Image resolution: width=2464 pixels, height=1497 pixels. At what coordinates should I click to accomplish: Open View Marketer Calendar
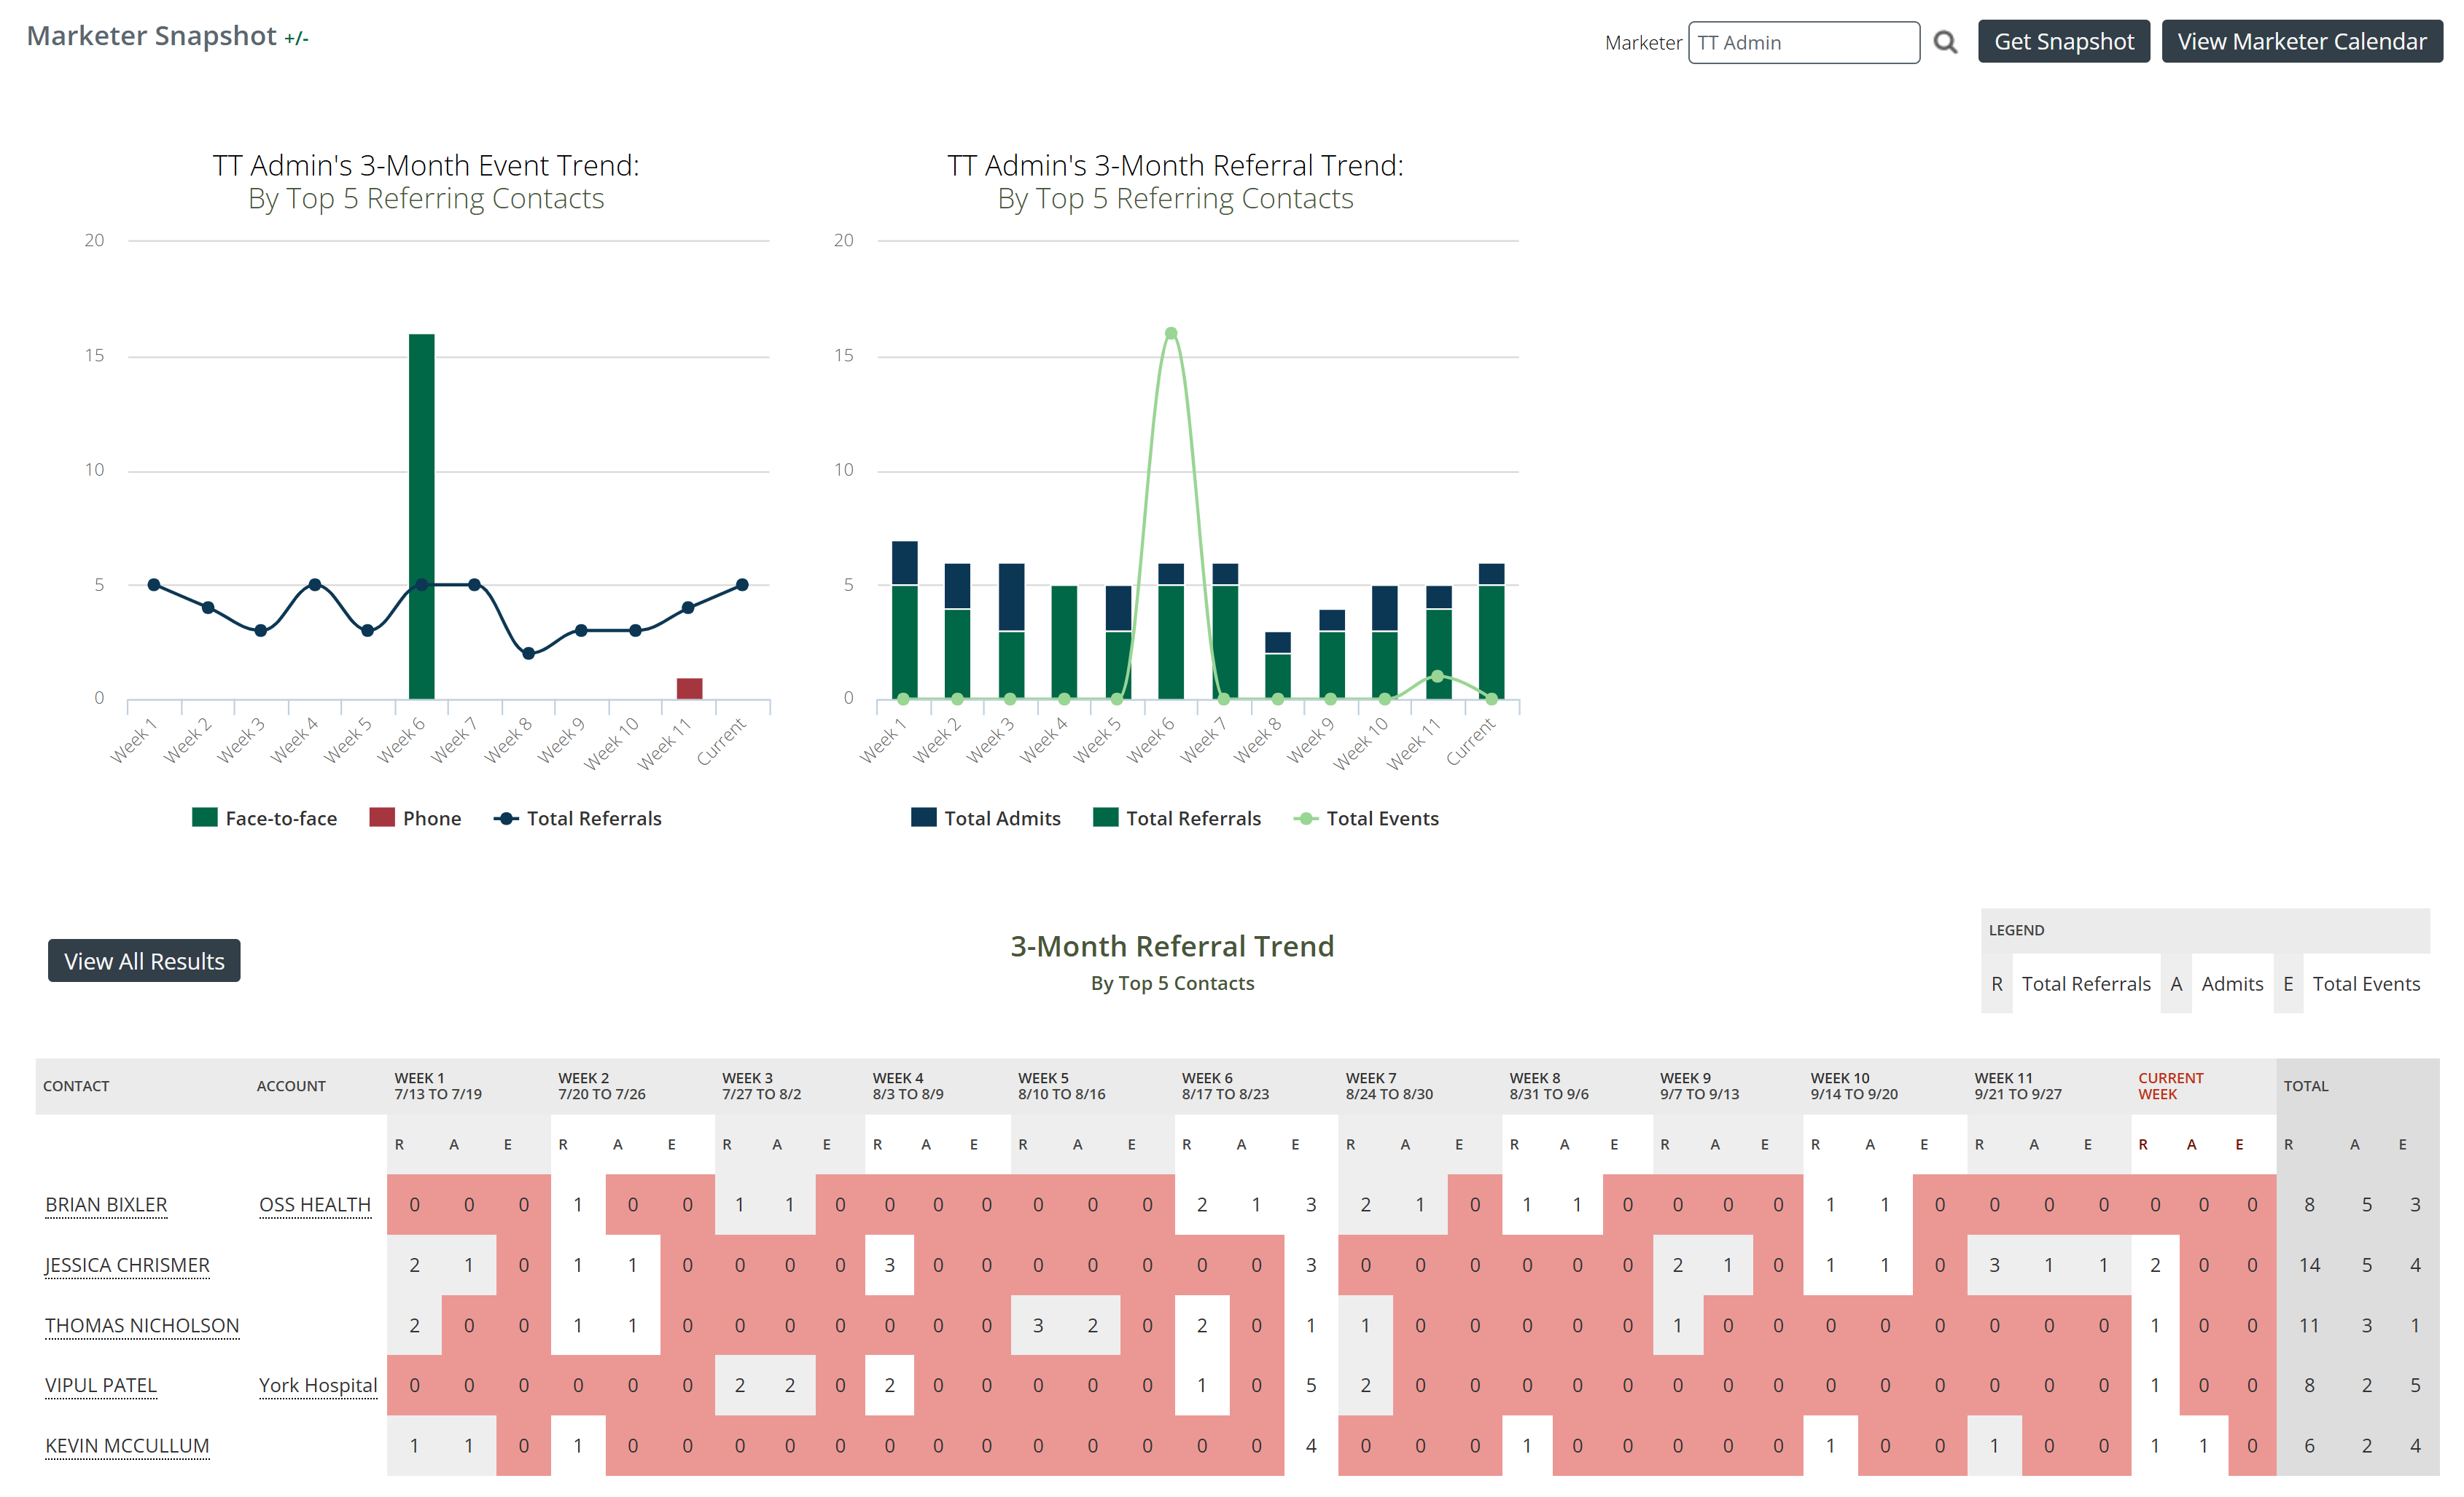(2301, 42)
